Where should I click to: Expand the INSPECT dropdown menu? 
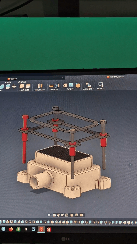pos(54,90)
